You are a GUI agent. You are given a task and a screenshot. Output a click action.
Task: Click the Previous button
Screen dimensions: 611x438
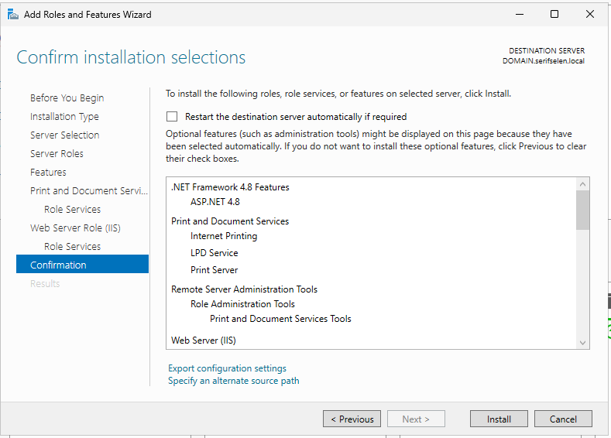click(352, 419)
